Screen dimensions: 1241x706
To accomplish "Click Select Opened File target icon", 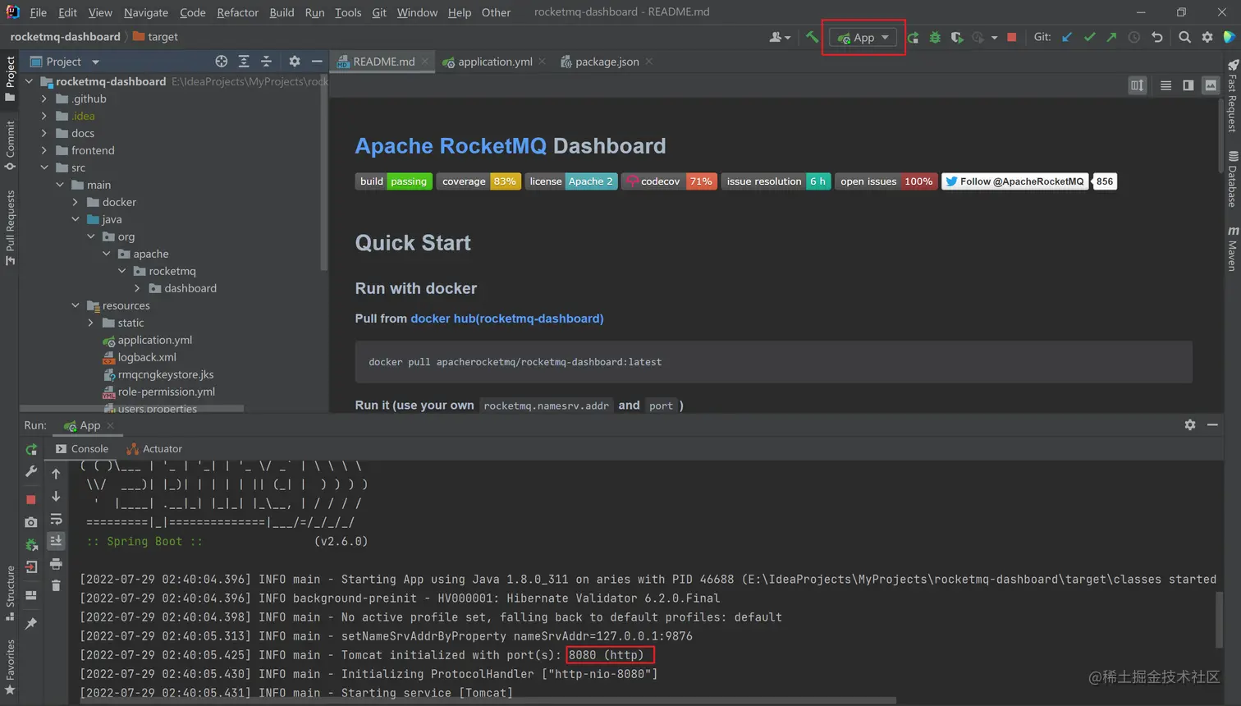I will [x=221, y=62].
